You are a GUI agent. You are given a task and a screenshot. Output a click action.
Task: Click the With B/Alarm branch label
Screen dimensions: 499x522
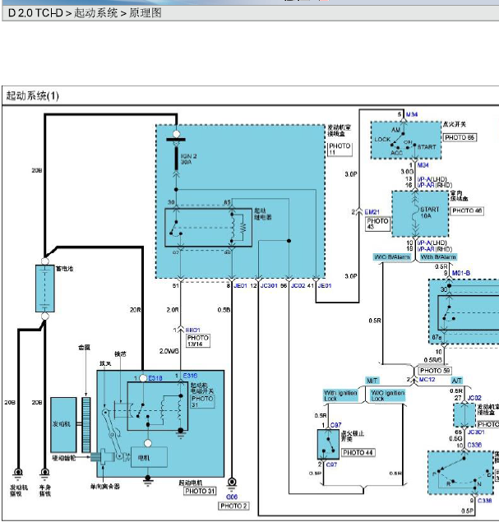pyautogui.click(x=438, y=257)
